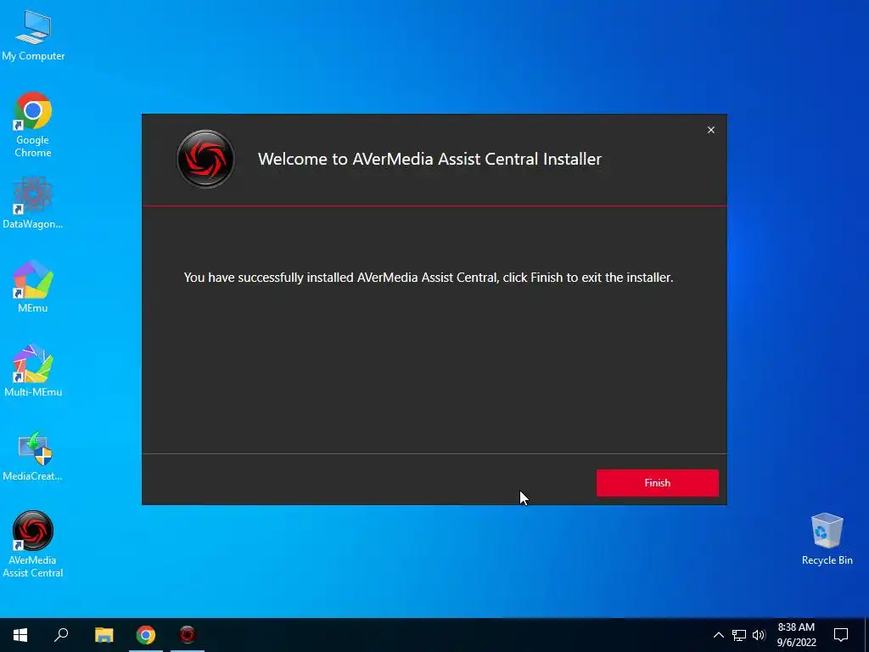
Task: Click the successfully installed message text
Action: (429, 278)
